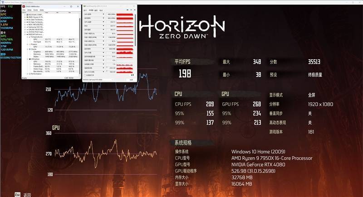
Task: Click the GPU-Z refresh icon
Action: coord(131,10)
